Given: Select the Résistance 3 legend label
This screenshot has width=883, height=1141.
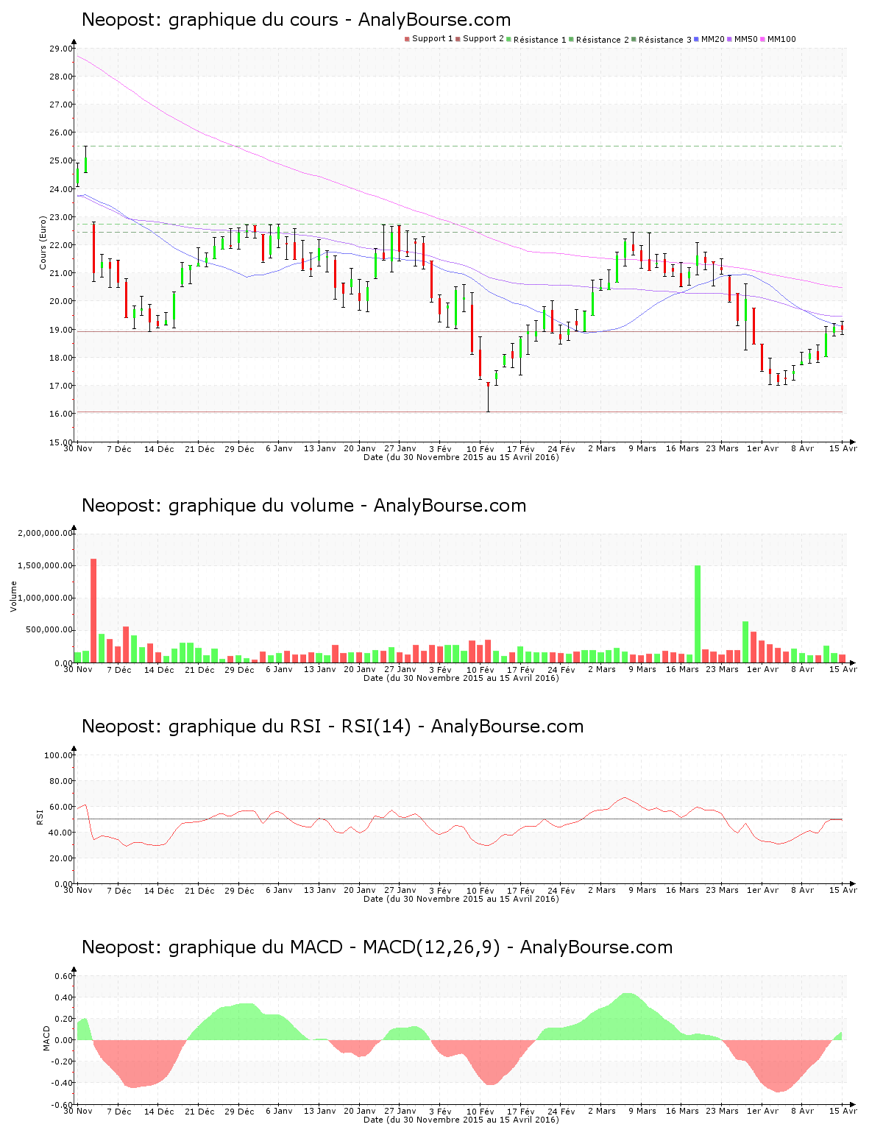Looking at the screenshot, I should coord(665,40).
